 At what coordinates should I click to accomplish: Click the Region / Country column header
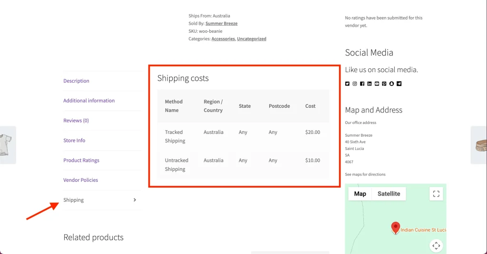click(213, 106)
